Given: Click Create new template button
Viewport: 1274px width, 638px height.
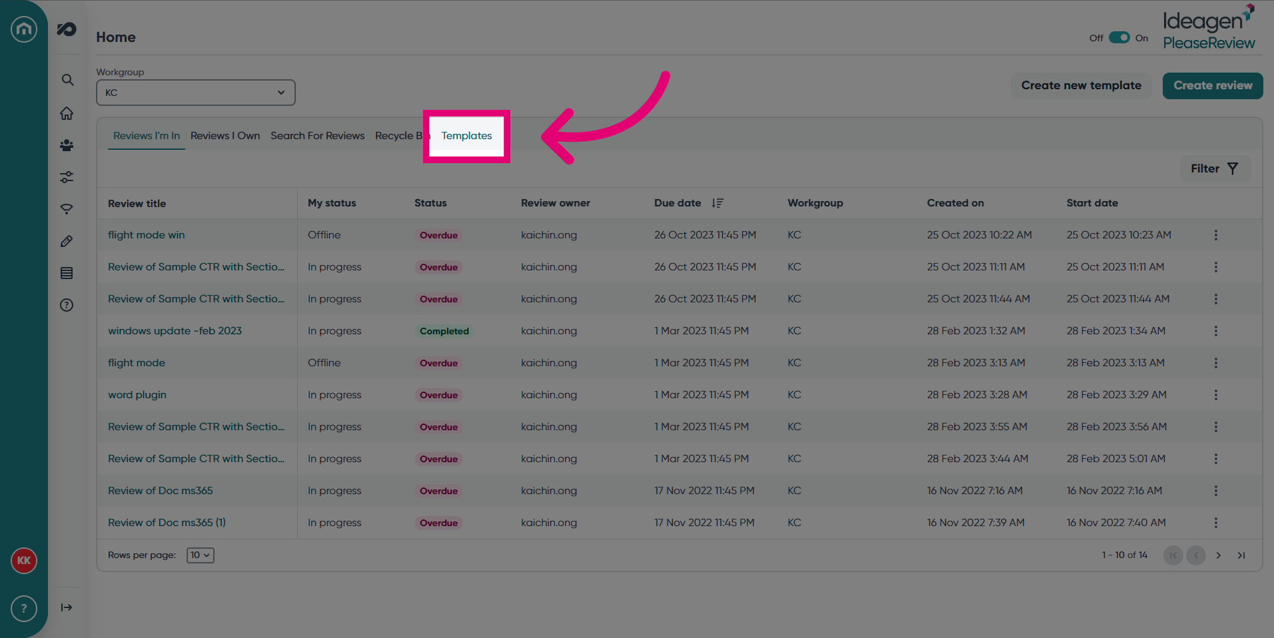Looking at the screenshot, I should [1081, 86].
